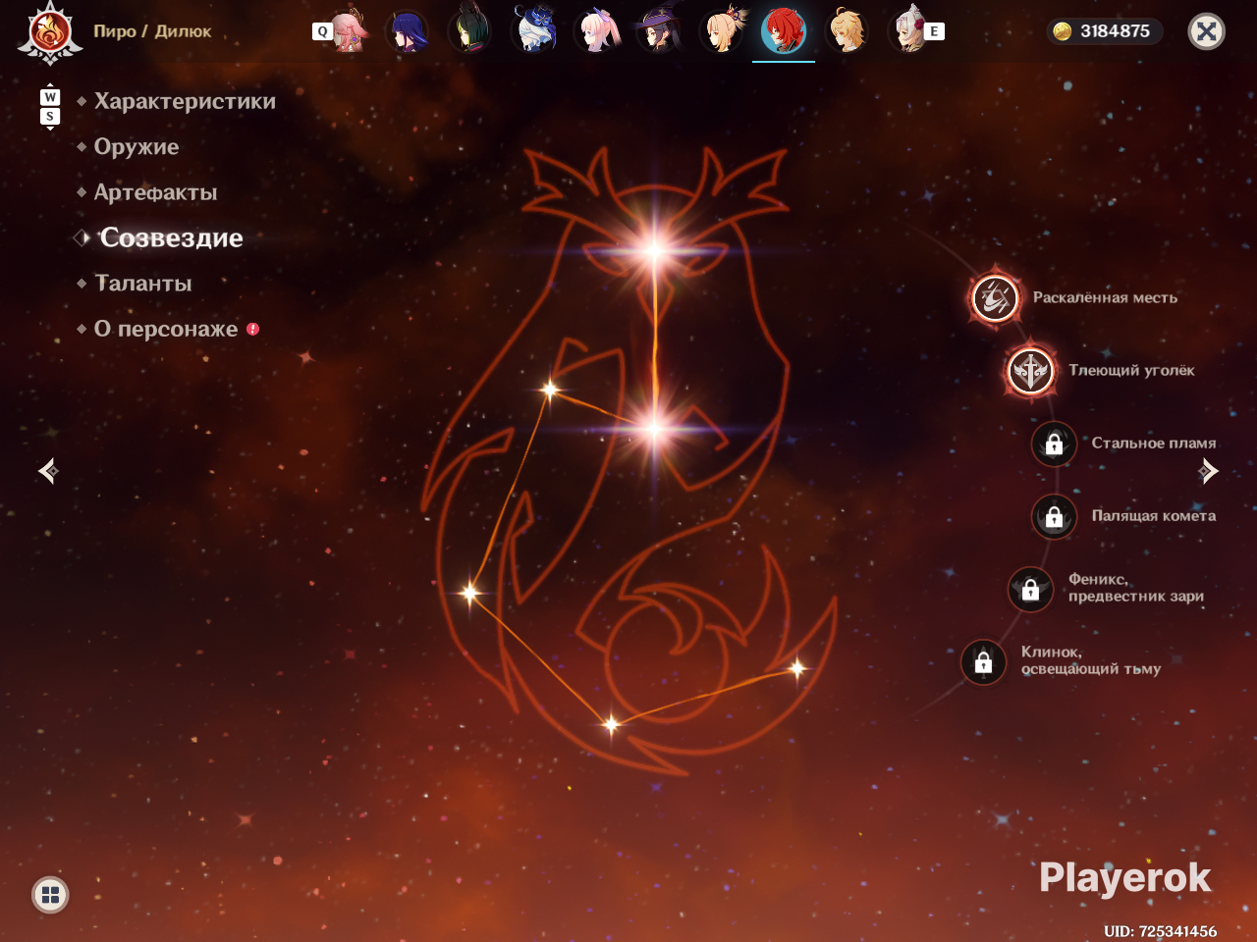Click the E next-character key hint
The height and width of the screenshot is (942, 1257).
934,31
